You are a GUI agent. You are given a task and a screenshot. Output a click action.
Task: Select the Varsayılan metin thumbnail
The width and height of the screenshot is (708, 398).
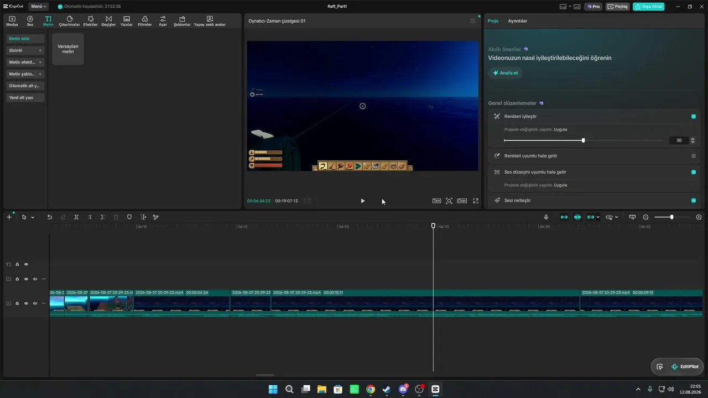(68, 49)
